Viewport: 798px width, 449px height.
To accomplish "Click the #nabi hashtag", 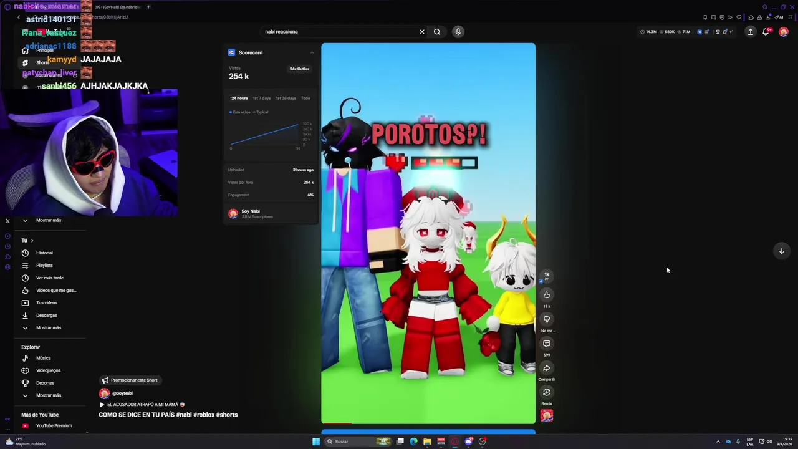I will pos(184,415).
